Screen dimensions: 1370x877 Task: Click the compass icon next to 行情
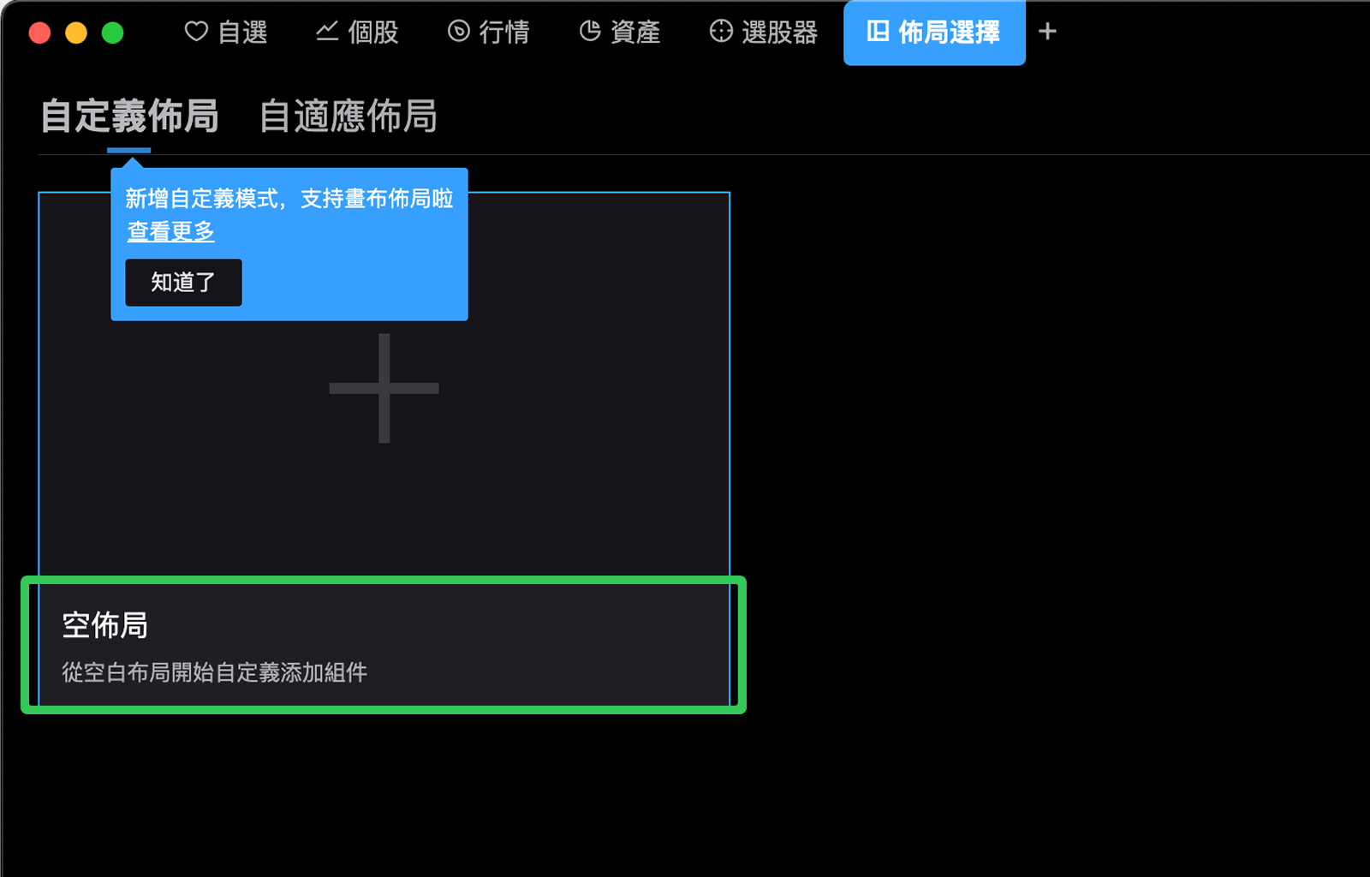point(459,32)
